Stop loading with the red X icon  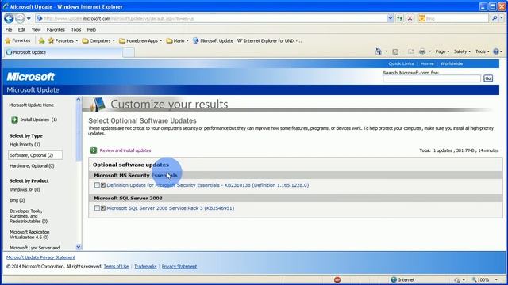pos(410,18)
